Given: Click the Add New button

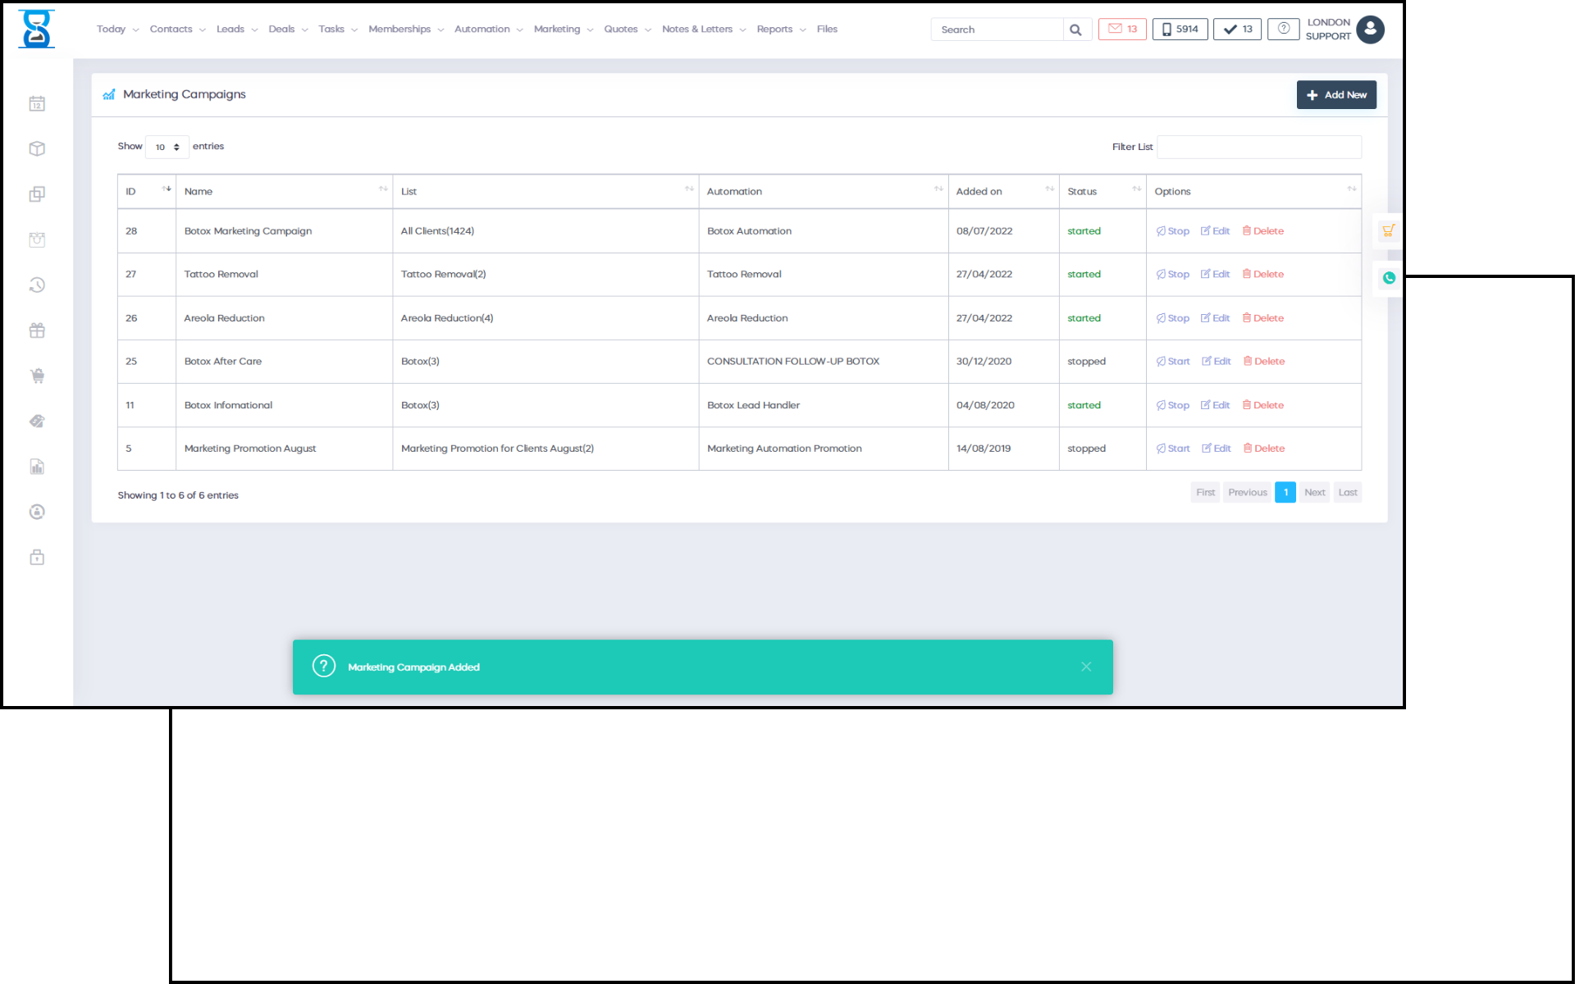Looking at the screenshot, I should click(x=1335, y=95).
